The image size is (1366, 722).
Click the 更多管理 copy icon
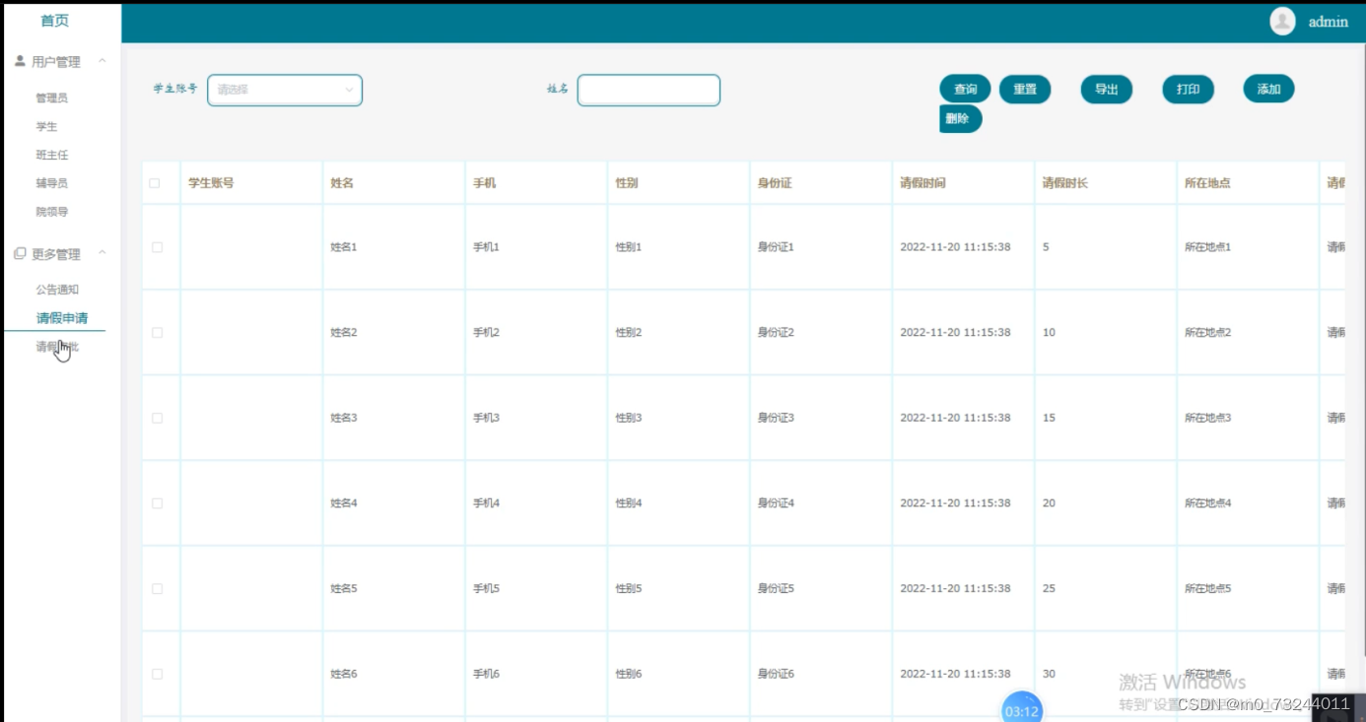point(20,254)
